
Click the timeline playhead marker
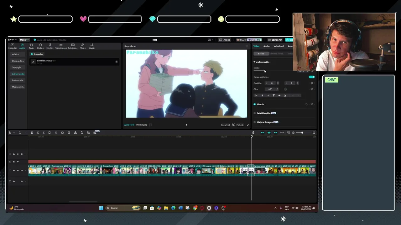(252, 137)
